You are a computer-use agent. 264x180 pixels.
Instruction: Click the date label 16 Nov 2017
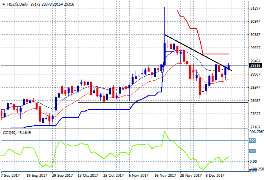click(x=165, y=176)
